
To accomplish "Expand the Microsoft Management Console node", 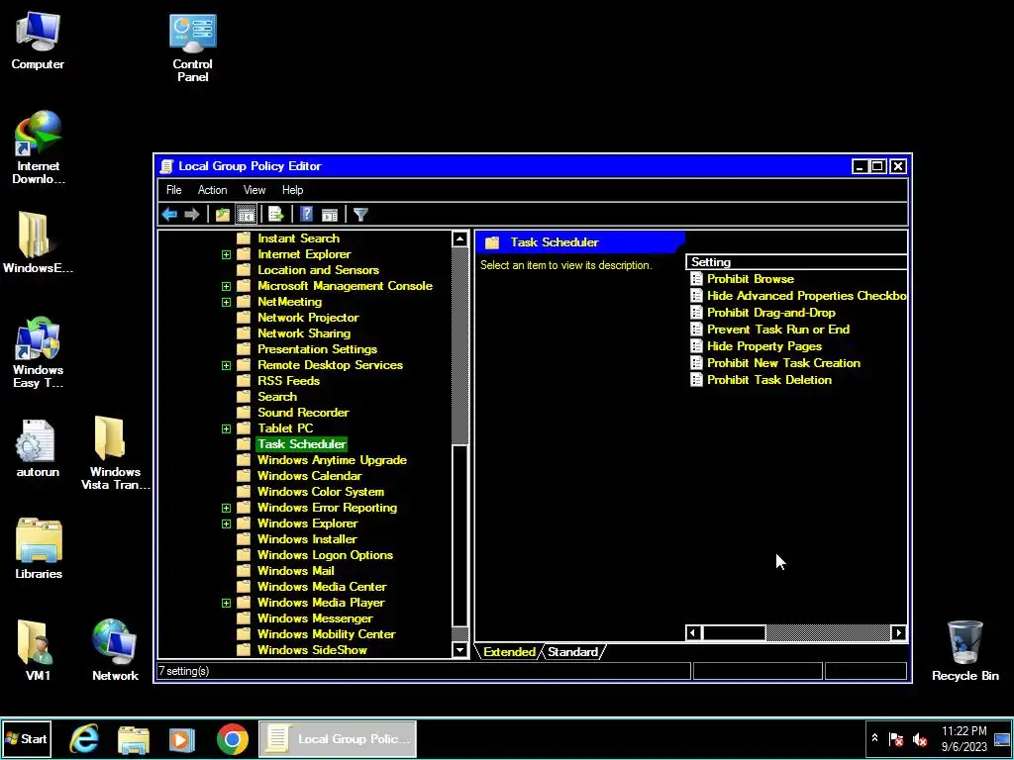I will (226, 286).
